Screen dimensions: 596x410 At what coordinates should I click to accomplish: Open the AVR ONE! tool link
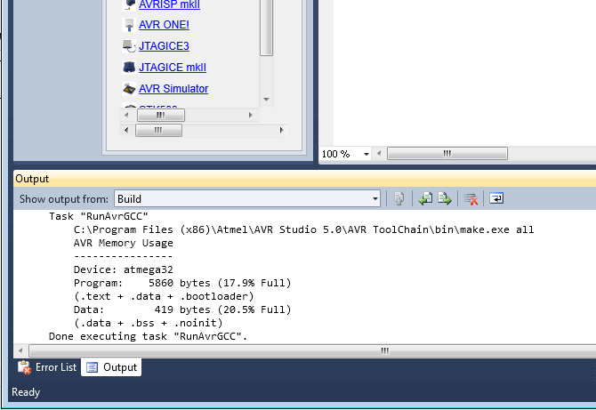pos(164,25)
